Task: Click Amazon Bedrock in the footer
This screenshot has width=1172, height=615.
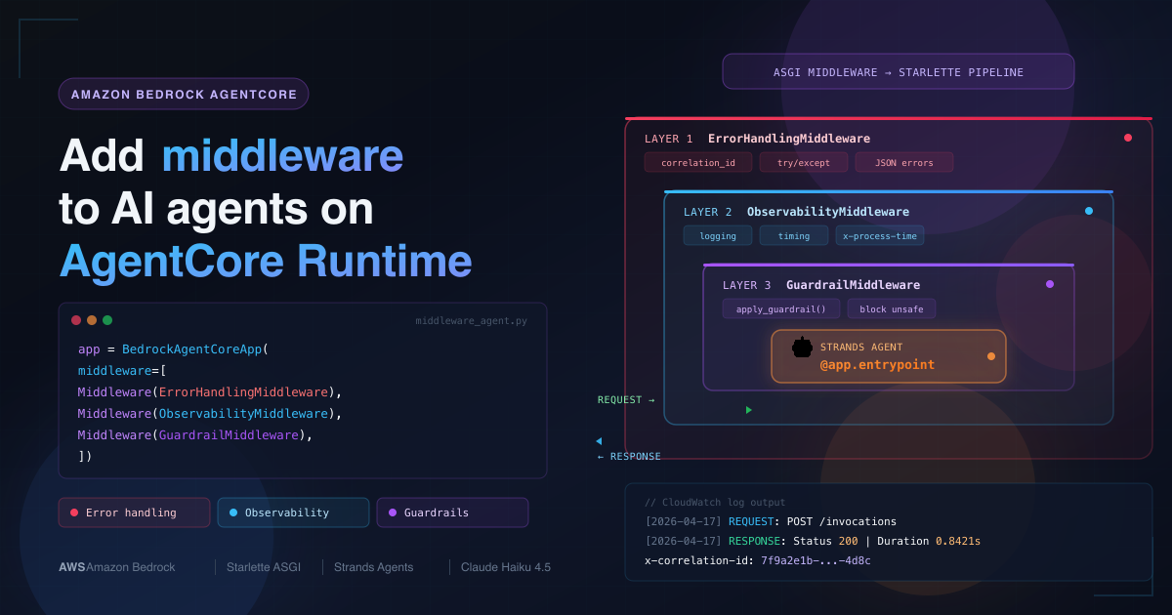Action: coord(131,567)
